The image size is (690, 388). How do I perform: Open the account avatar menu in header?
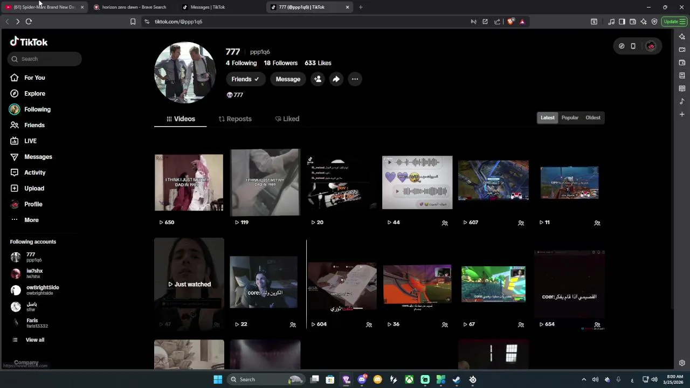[x=651, y=46]
